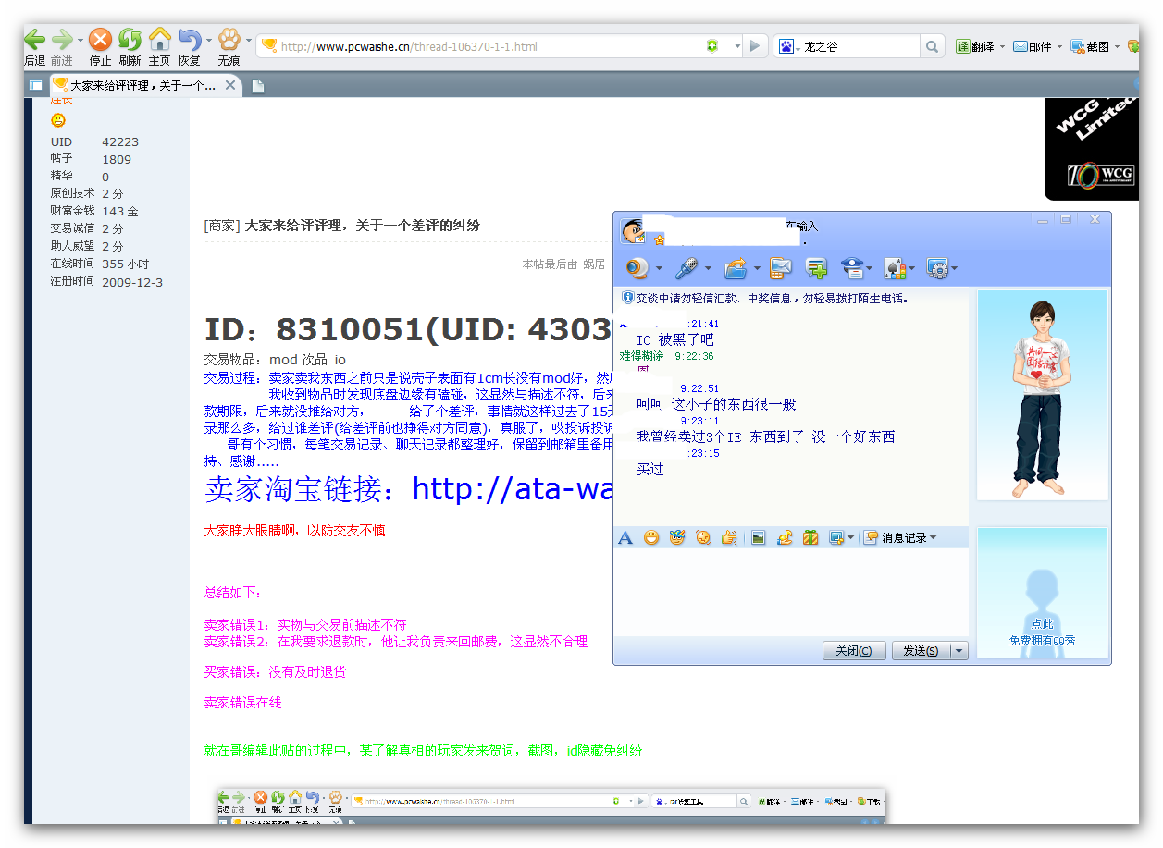Open the font format 'A' icon
Screen dimensions: 1163x848
625,537
